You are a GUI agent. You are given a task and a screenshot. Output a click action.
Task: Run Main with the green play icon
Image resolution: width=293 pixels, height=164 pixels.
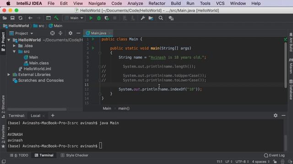coord(91,18)
